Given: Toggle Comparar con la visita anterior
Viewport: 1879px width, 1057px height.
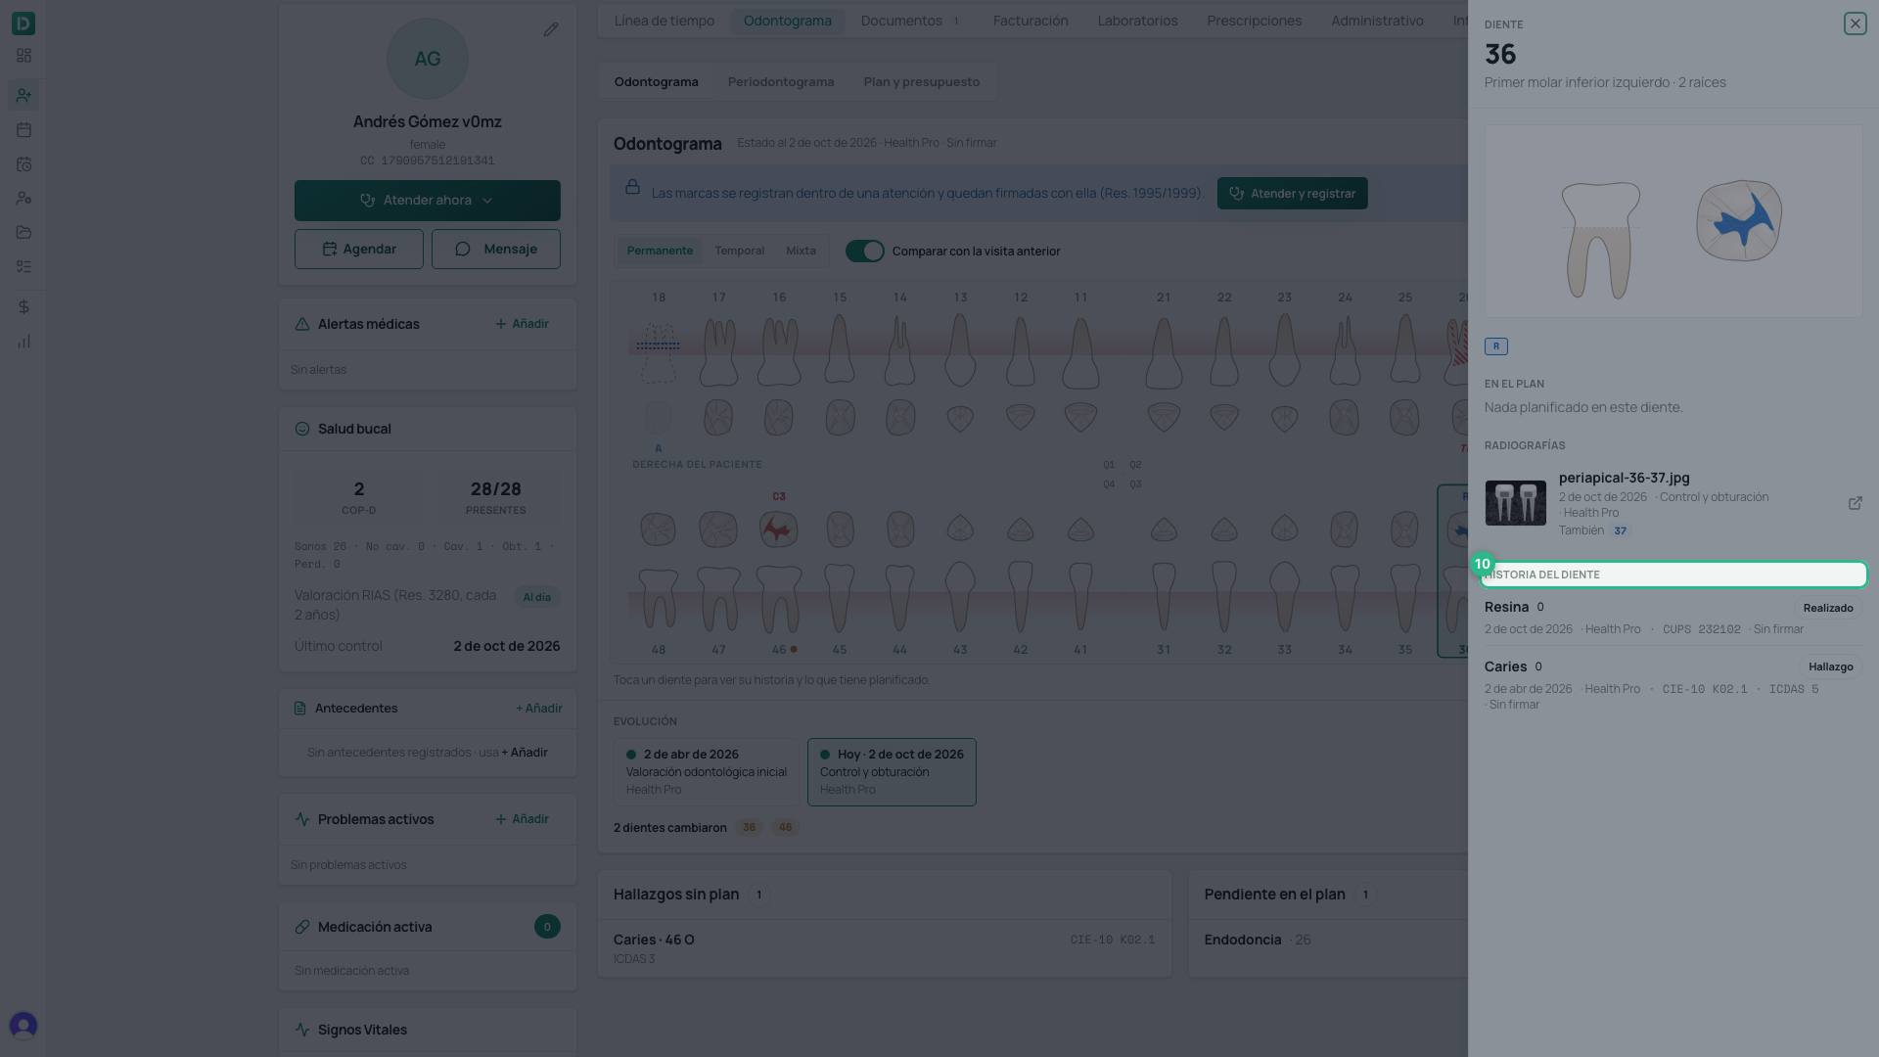Looking at the screenshot, I should click(x=864, y=252).
